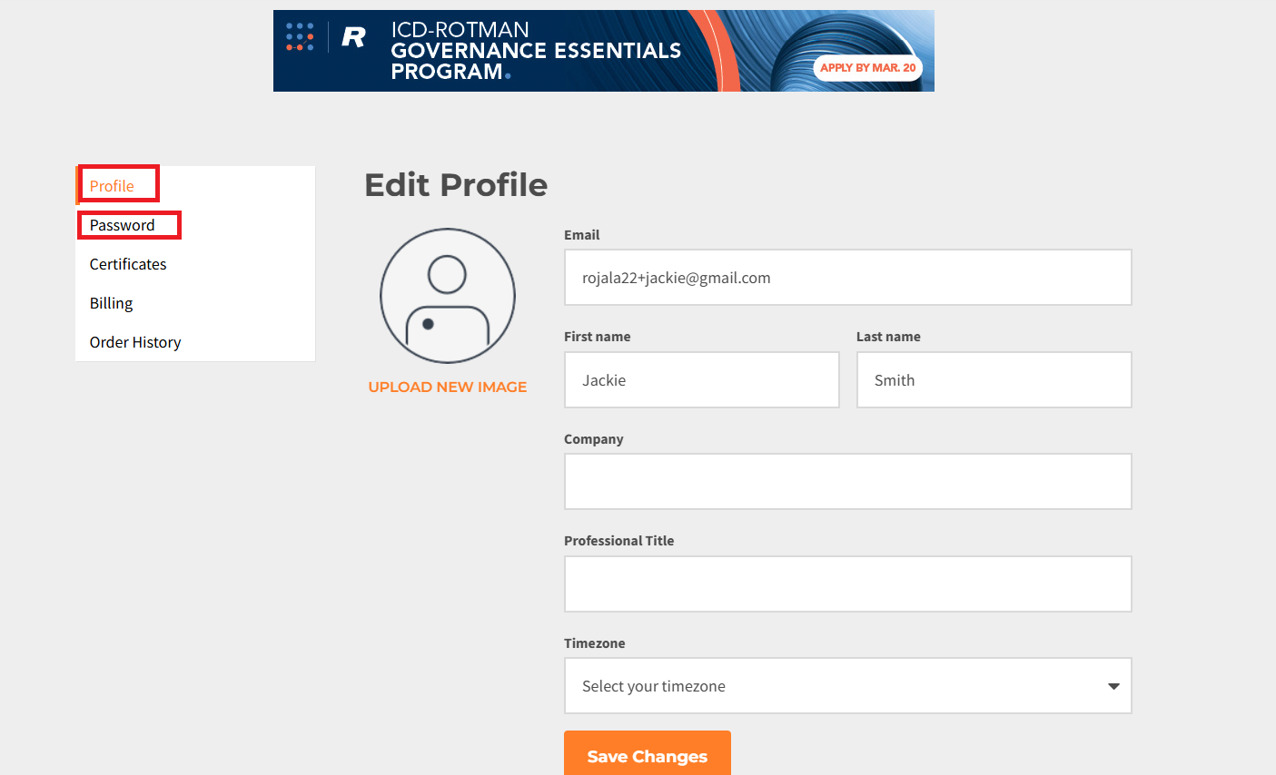Click the ICD-Rotman Governance Essentials banner
This screenshot has height=775, width=1276.
click(604, 51)
